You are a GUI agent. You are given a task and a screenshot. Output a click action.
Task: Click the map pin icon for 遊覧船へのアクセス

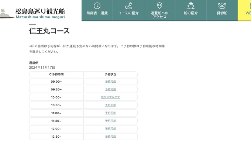[159, 6]
